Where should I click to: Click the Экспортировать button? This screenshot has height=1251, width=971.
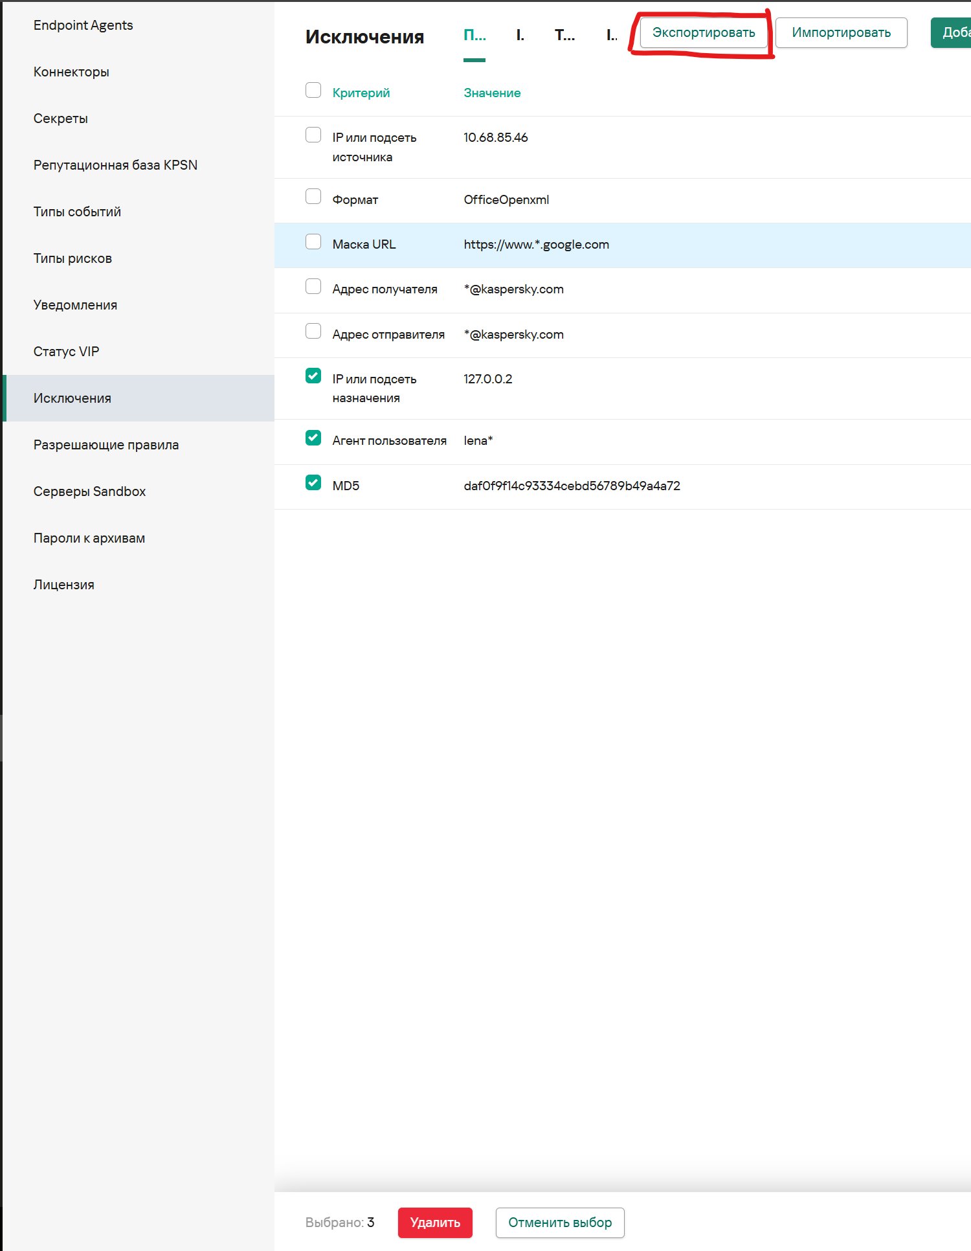tap(703, 33)
